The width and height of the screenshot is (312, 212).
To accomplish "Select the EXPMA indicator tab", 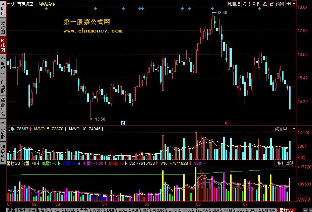I will (x=269, y=210).
